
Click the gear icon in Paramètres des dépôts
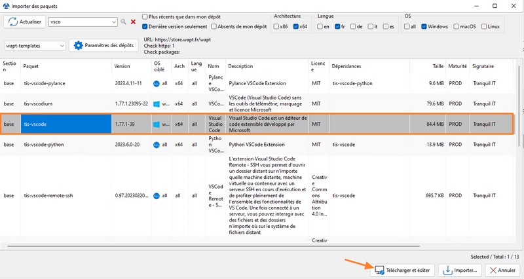[79, 46]
